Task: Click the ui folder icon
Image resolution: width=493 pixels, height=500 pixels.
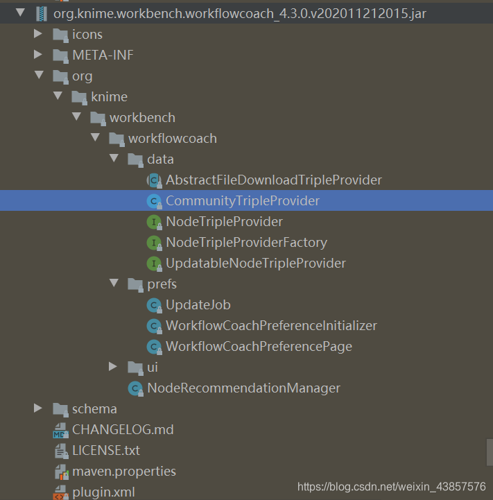Action: 135,368
